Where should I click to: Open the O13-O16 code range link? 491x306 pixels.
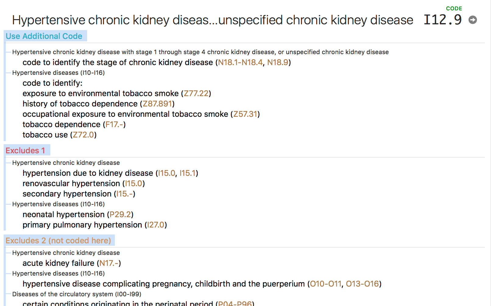pyautogui.click(x=362, y=284)
